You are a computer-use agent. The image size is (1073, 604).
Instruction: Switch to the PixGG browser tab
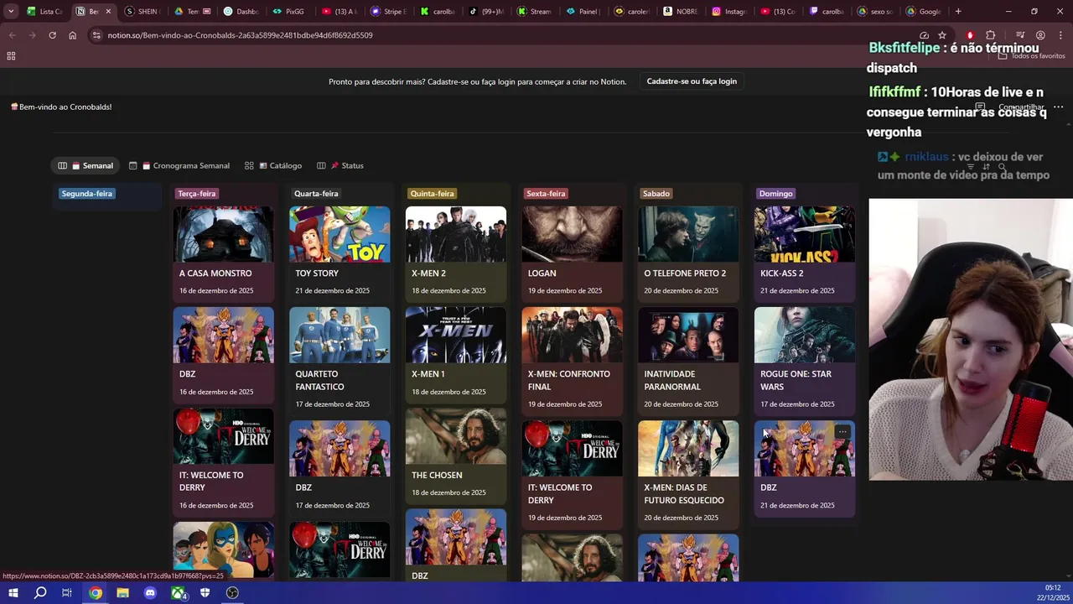290,12
